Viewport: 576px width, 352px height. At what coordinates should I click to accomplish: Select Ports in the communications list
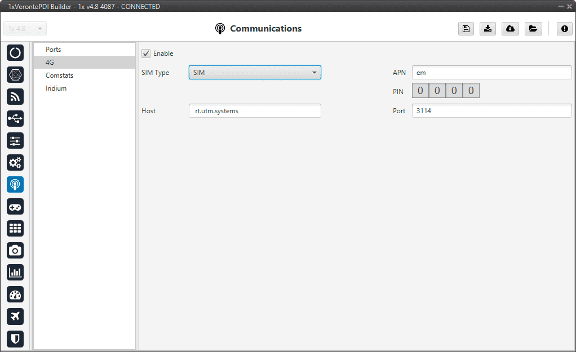54,50
